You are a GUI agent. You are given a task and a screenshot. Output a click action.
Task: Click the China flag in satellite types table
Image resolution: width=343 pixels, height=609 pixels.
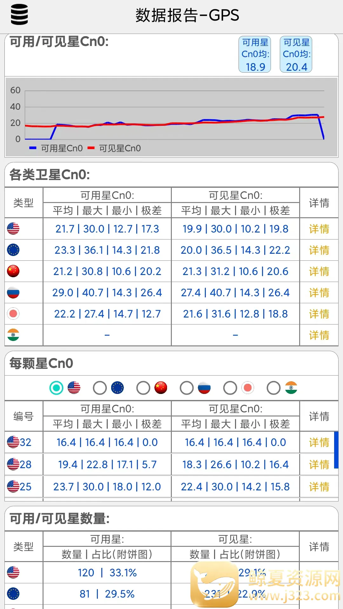pyautogui.click(x=13, y=271)
